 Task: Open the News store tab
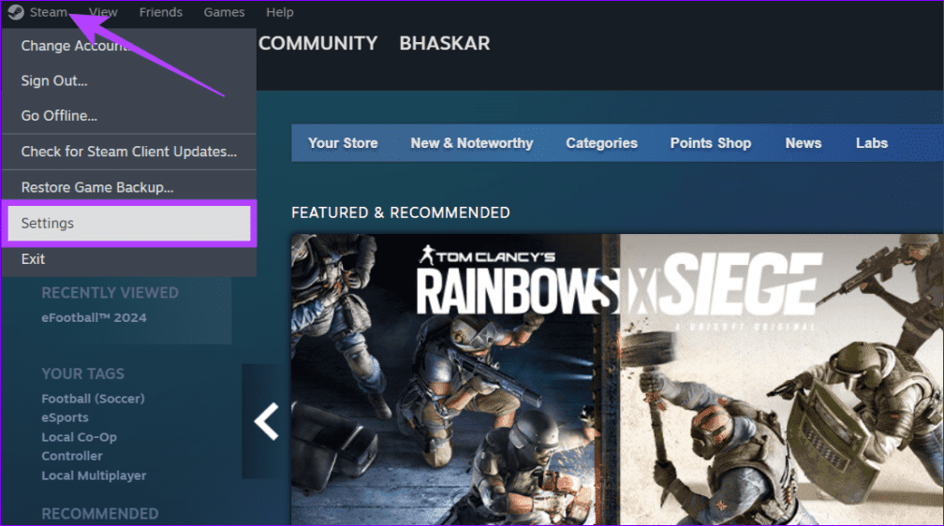coord(804,143)
